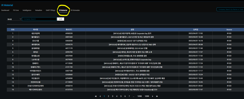This screenshot has height=99, width=244.
Task: Open the 한화투자증권 Corporate Day description
Action: click(132, 60)
